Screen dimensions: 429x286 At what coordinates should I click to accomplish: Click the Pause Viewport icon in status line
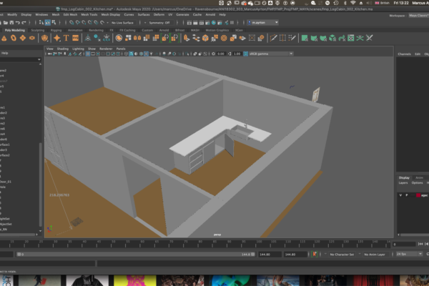tap(232, 23)
